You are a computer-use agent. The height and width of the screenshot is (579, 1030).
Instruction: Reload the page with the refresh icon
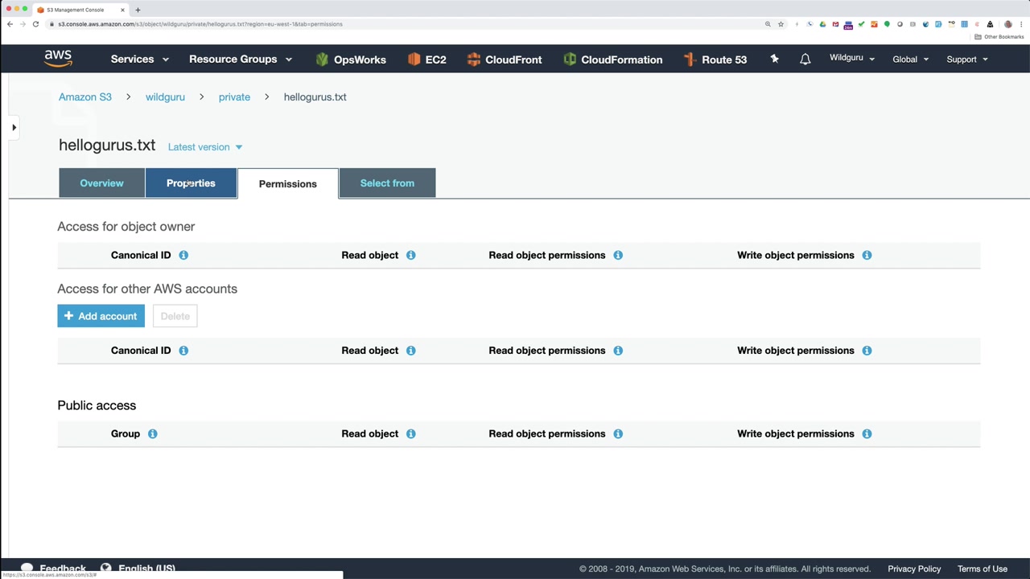click(35, 24)
